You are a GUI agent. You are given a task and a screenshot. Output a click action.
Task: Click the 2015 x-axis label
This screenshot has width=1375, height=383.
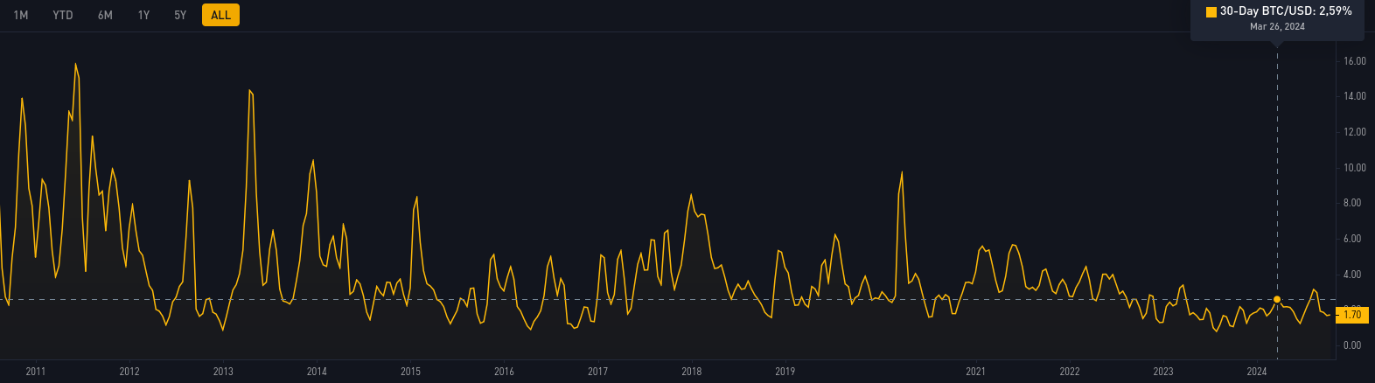click(x=410, y=372)
